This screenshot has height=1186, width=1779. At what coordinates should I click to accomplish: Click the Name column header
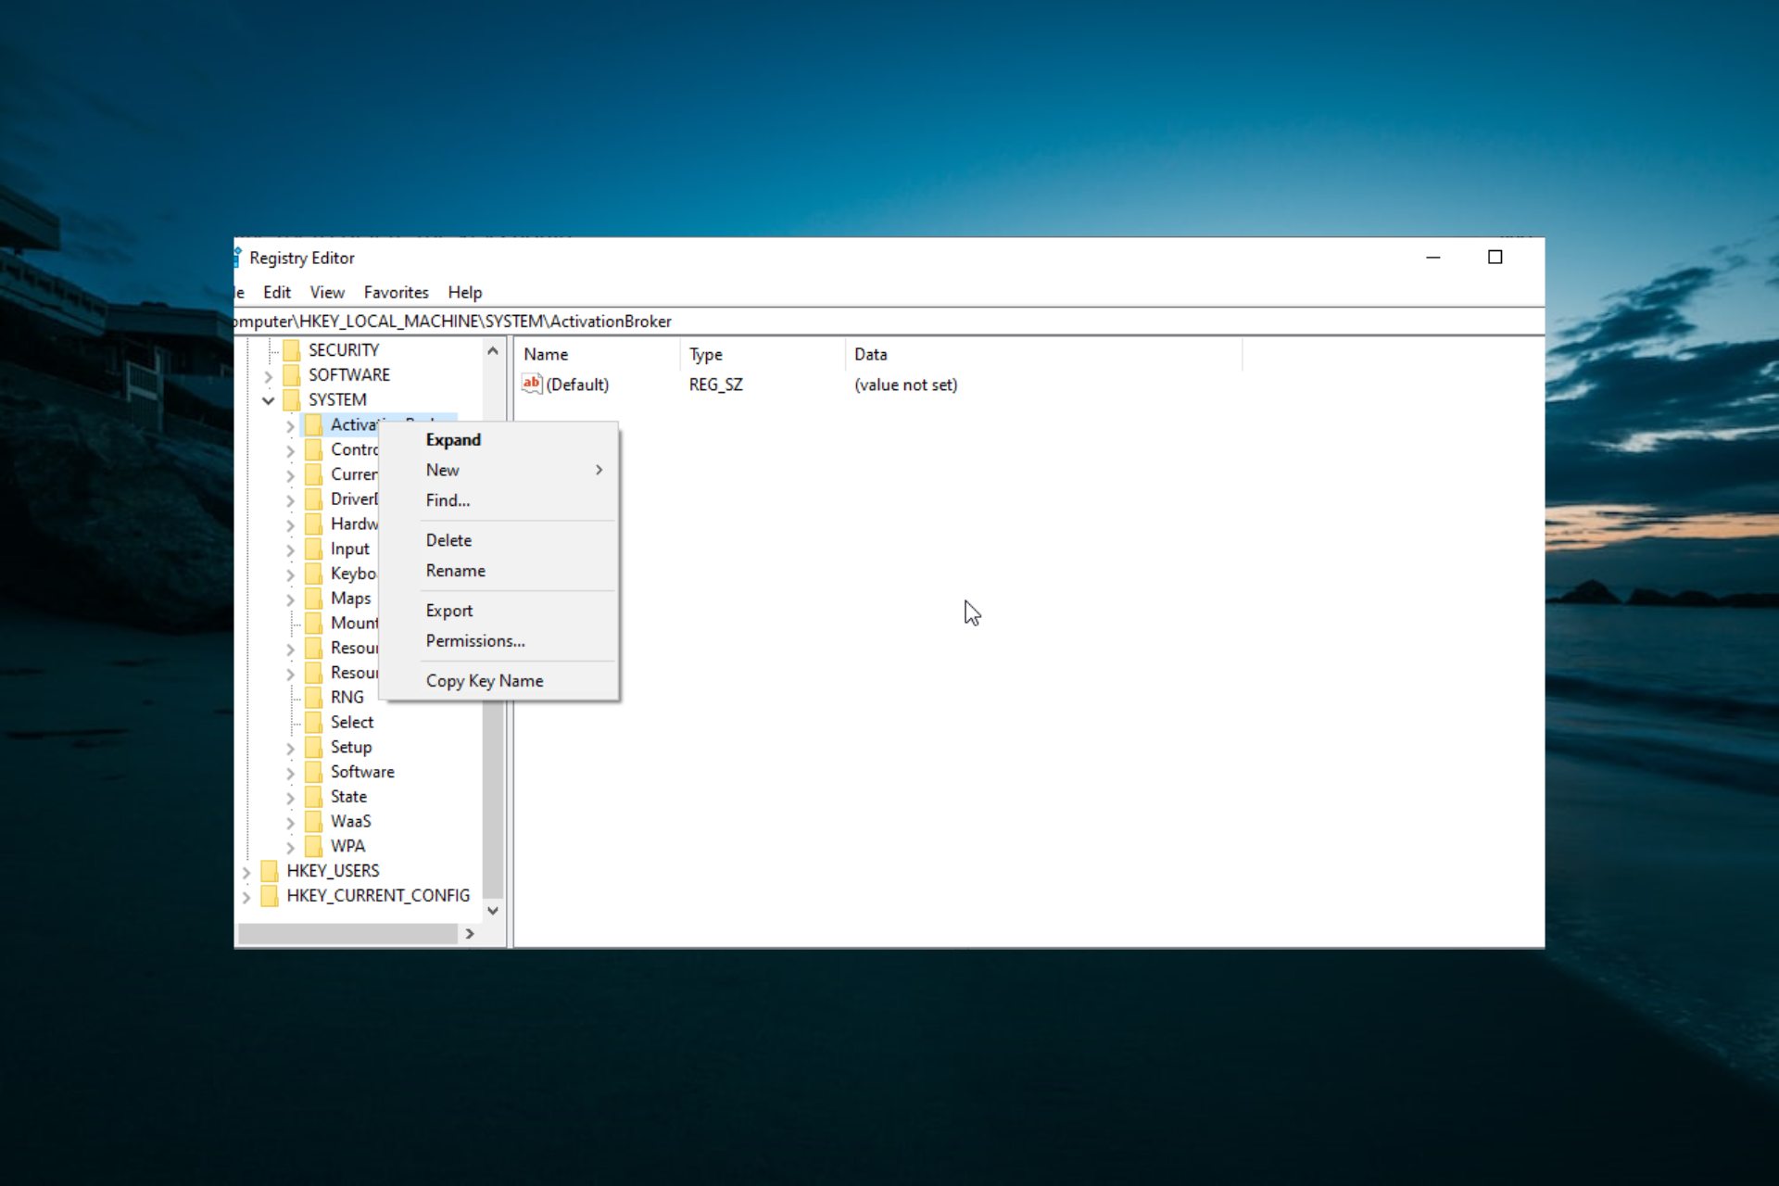click(x=598, y=354)
